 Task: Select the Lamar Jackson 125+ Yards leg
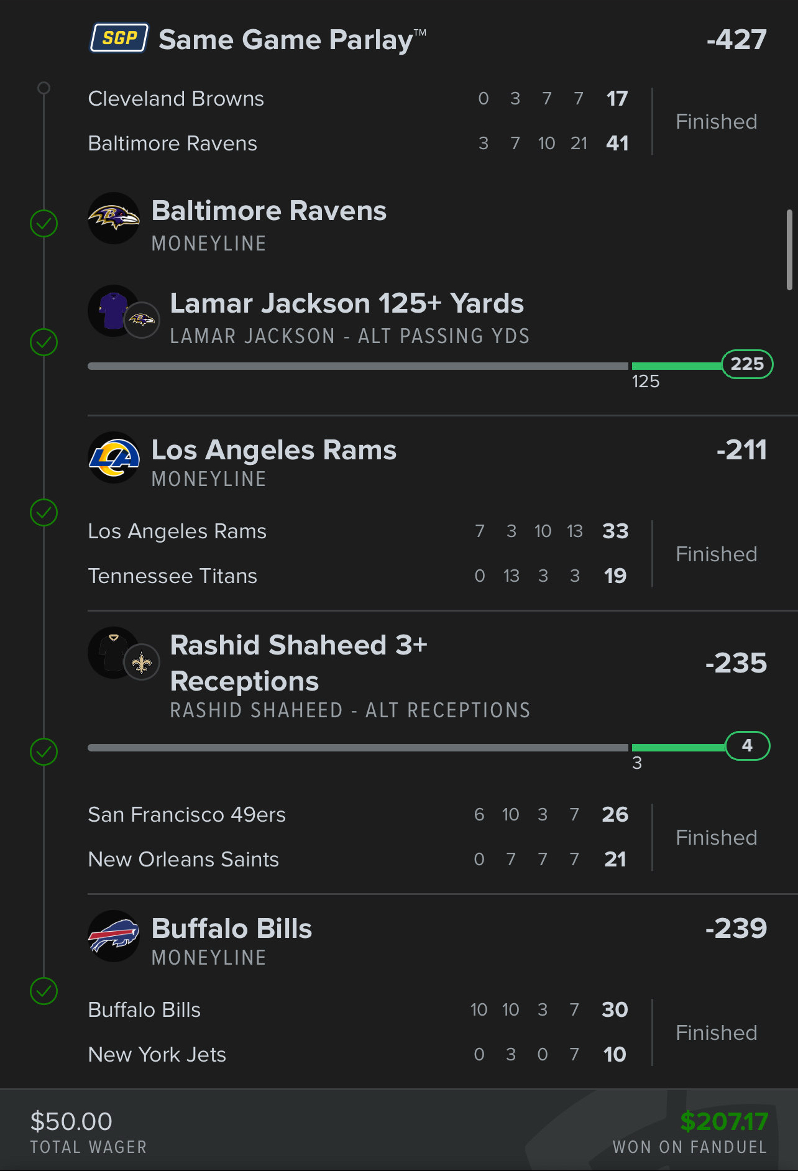[x=347, y=304]
